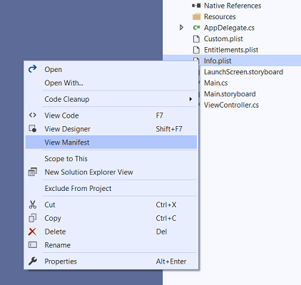Click the Open menu label
The height and width of the screenshot is (285, 301).
[53, 70]
